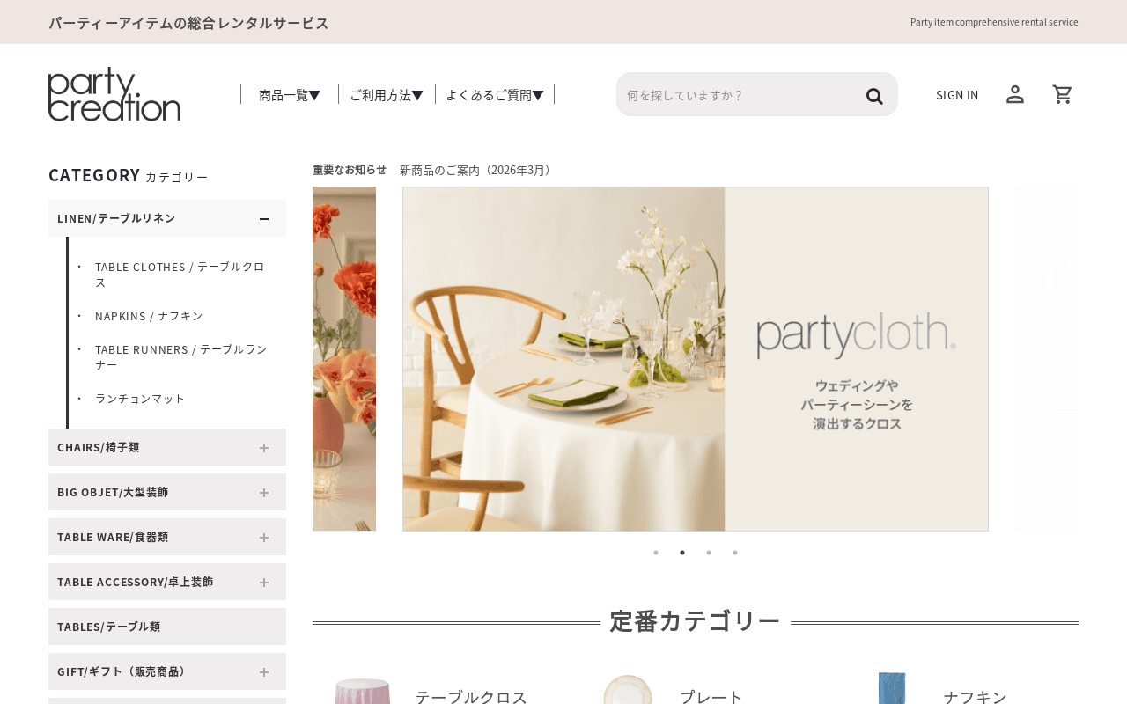Show next faded slide on right
Screen dimensions: 1127x704
[1047, 359]
